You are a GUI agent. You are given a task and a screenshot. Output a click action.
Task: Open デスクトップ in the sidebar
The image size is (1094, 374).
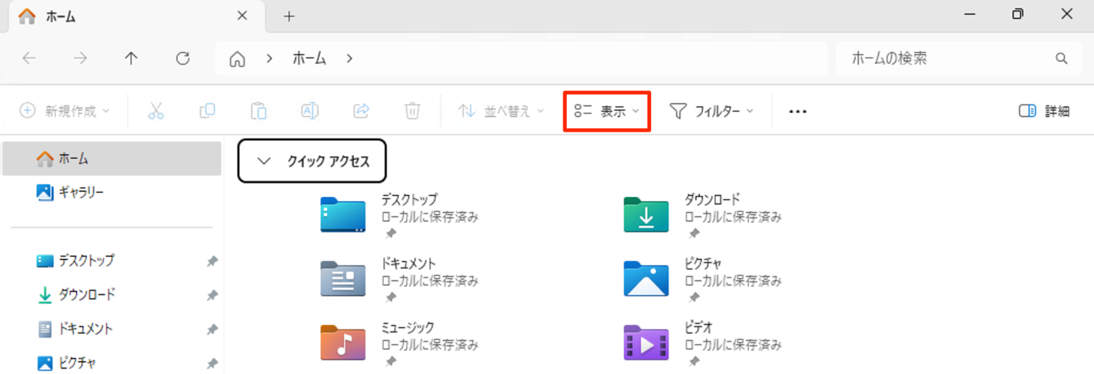point(112,261)
